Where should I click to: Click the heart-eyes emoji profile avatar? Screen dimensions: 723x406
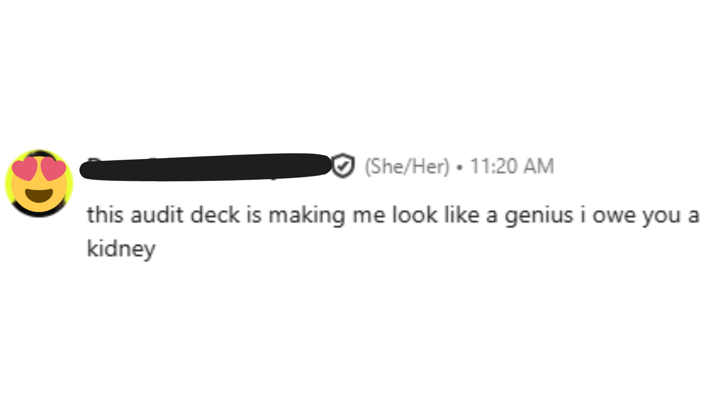(x=39, y=183)
